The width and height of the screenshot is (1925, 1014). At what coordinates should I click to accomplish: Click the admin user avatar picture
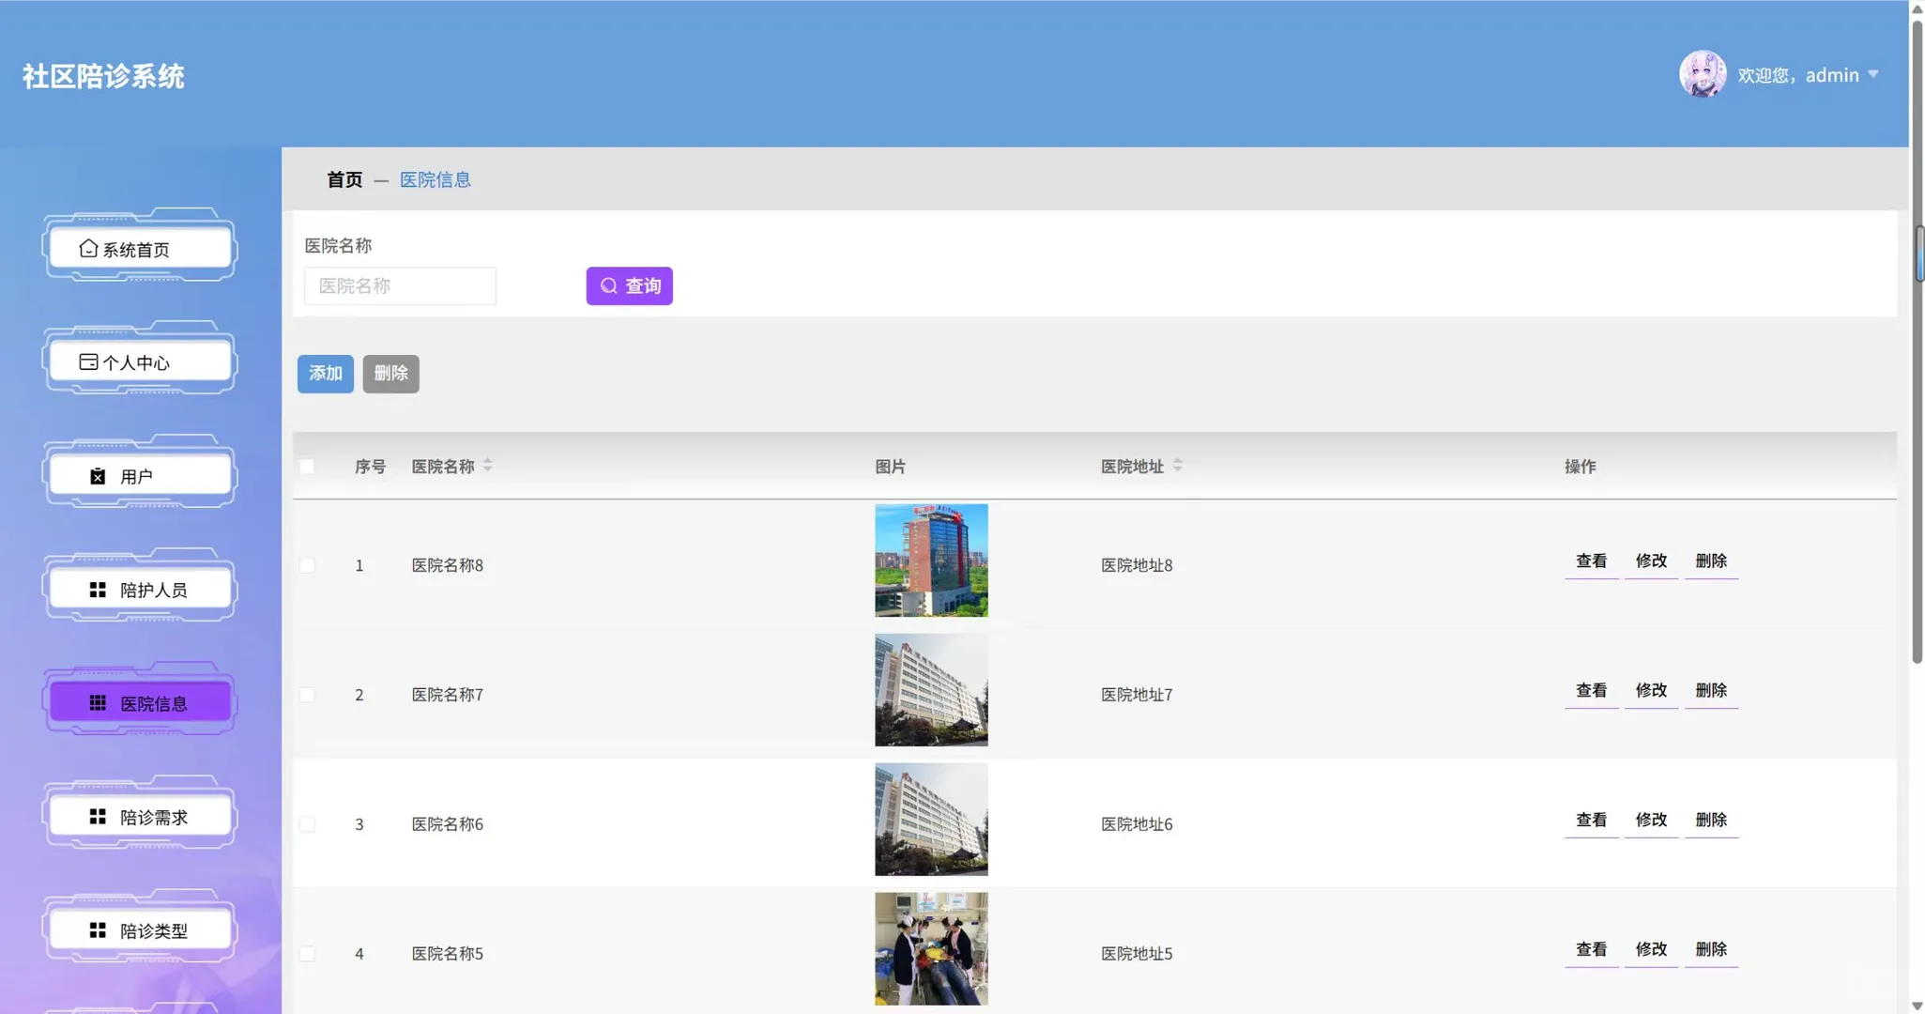coord(1702,74)
